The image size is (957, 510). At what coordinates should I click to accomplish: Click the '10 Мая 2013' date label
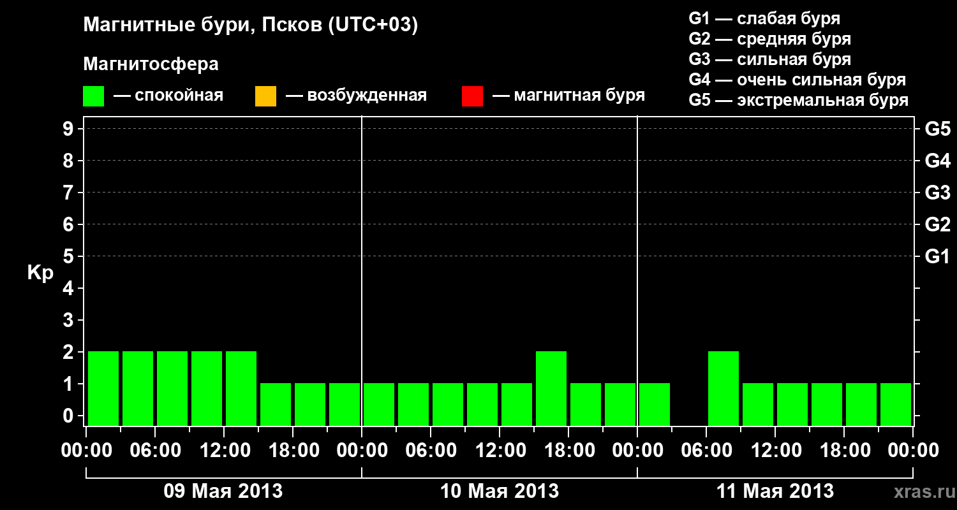point(500,491)
